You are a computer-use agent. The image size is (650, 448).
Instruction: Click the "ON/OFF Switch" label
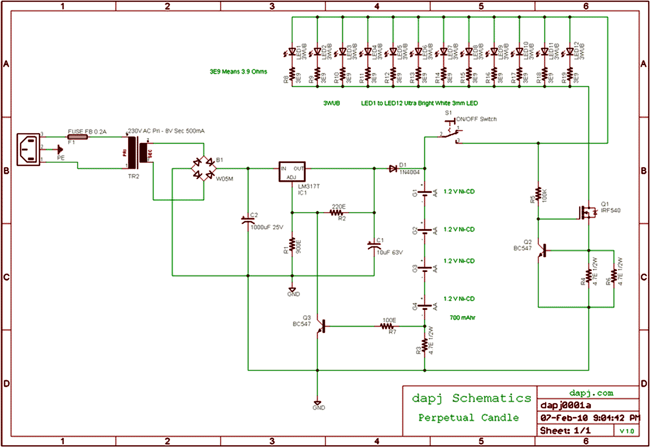(x=476, y=119)
